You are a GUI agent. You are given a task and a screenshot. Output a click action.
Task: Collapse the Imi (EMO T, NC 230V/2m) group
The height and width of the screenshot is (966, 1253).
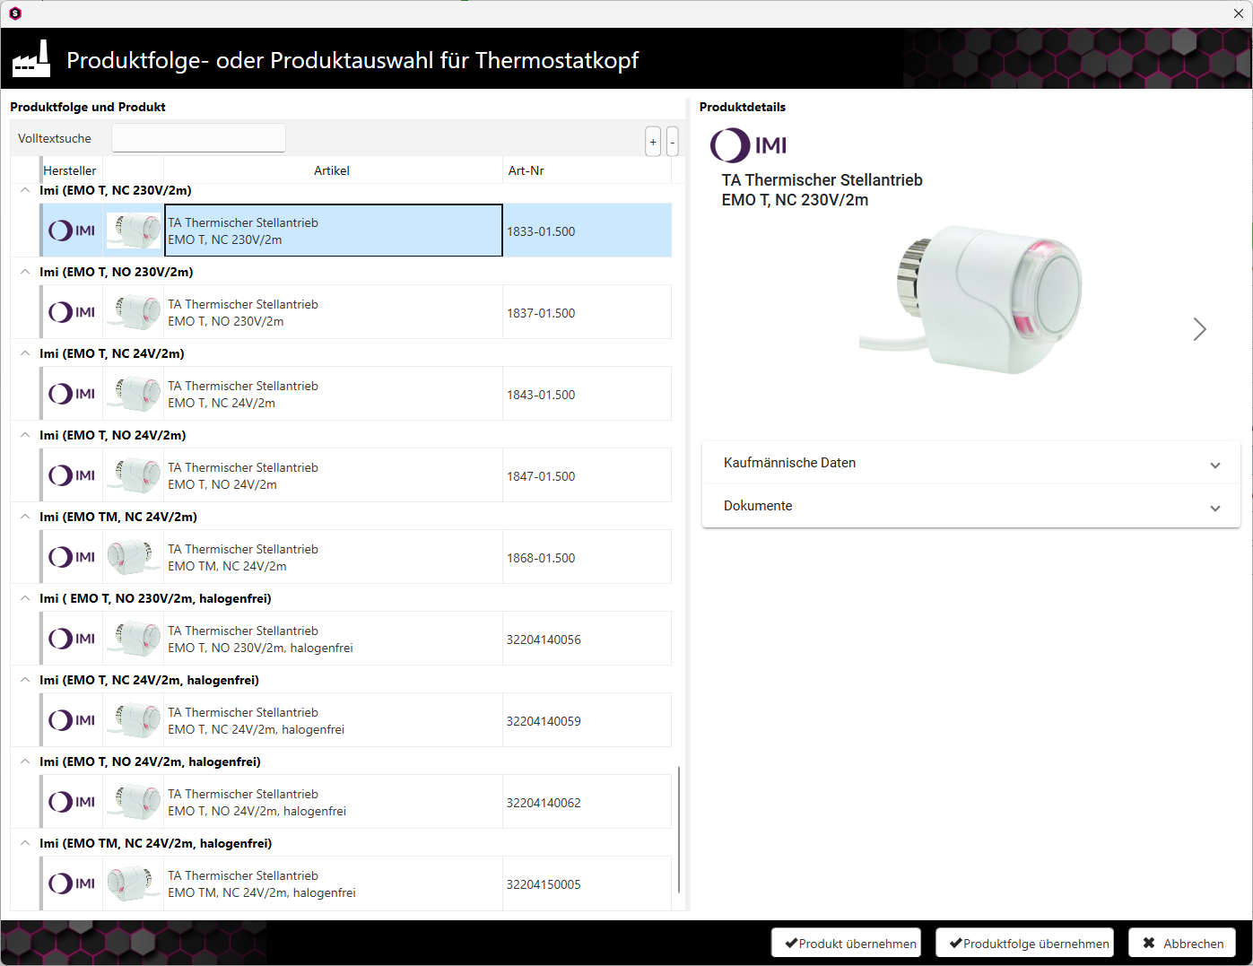[25, 190]
